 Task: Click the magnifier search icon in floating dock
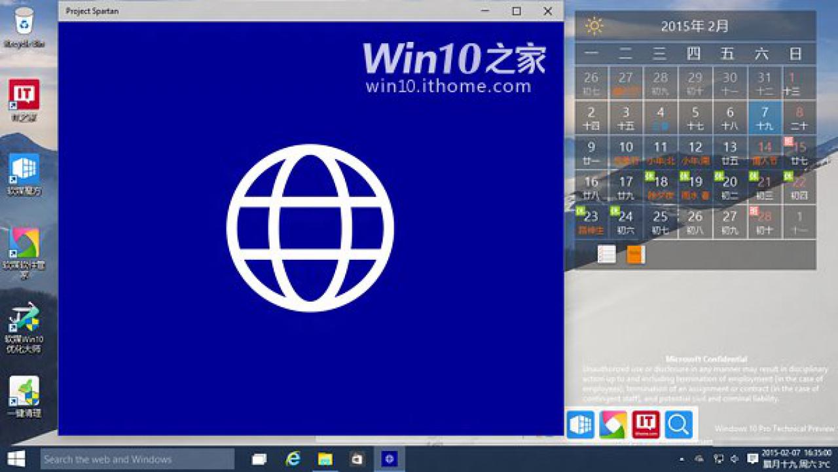point(679,425)
